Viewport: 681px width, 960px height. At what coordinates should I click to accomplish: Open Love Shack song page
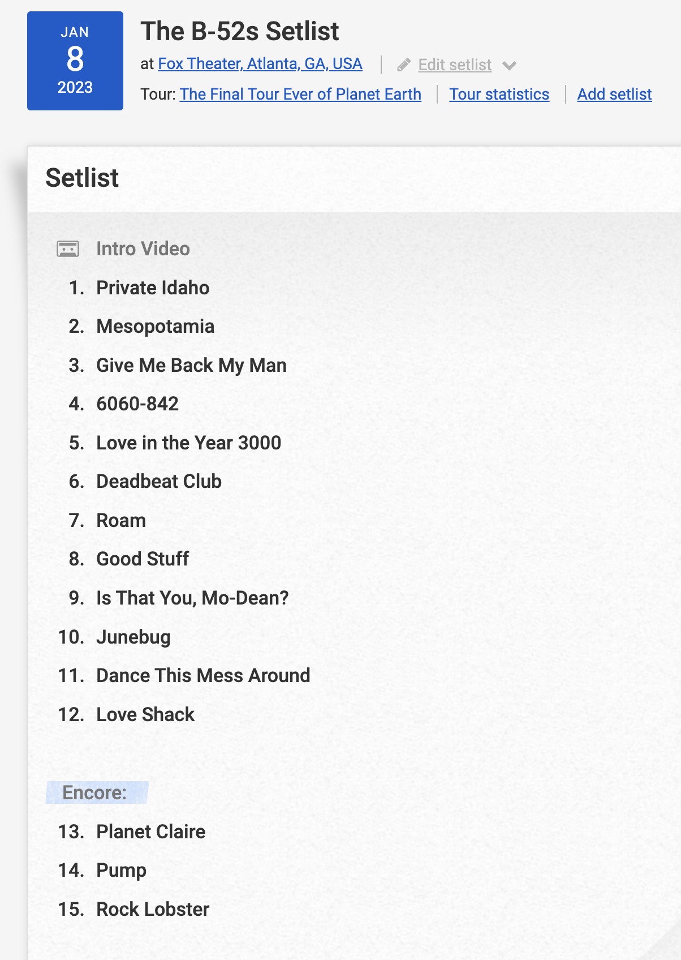pos(145,714)
